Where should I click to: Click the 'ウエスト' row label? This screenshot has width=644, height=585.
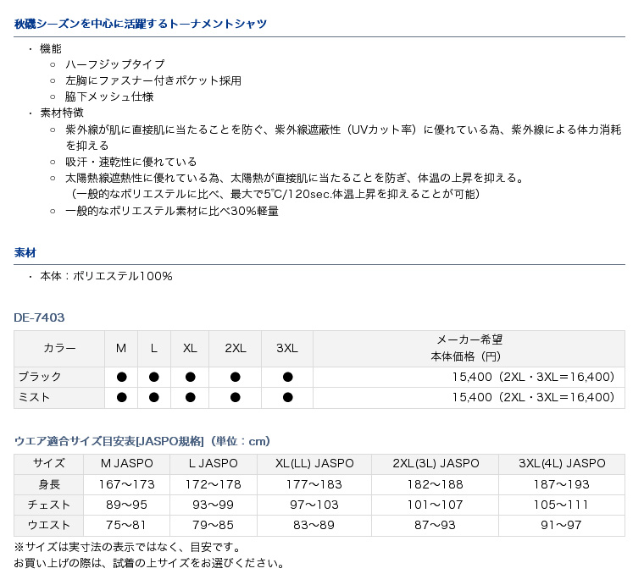click(x=49, y=526)
